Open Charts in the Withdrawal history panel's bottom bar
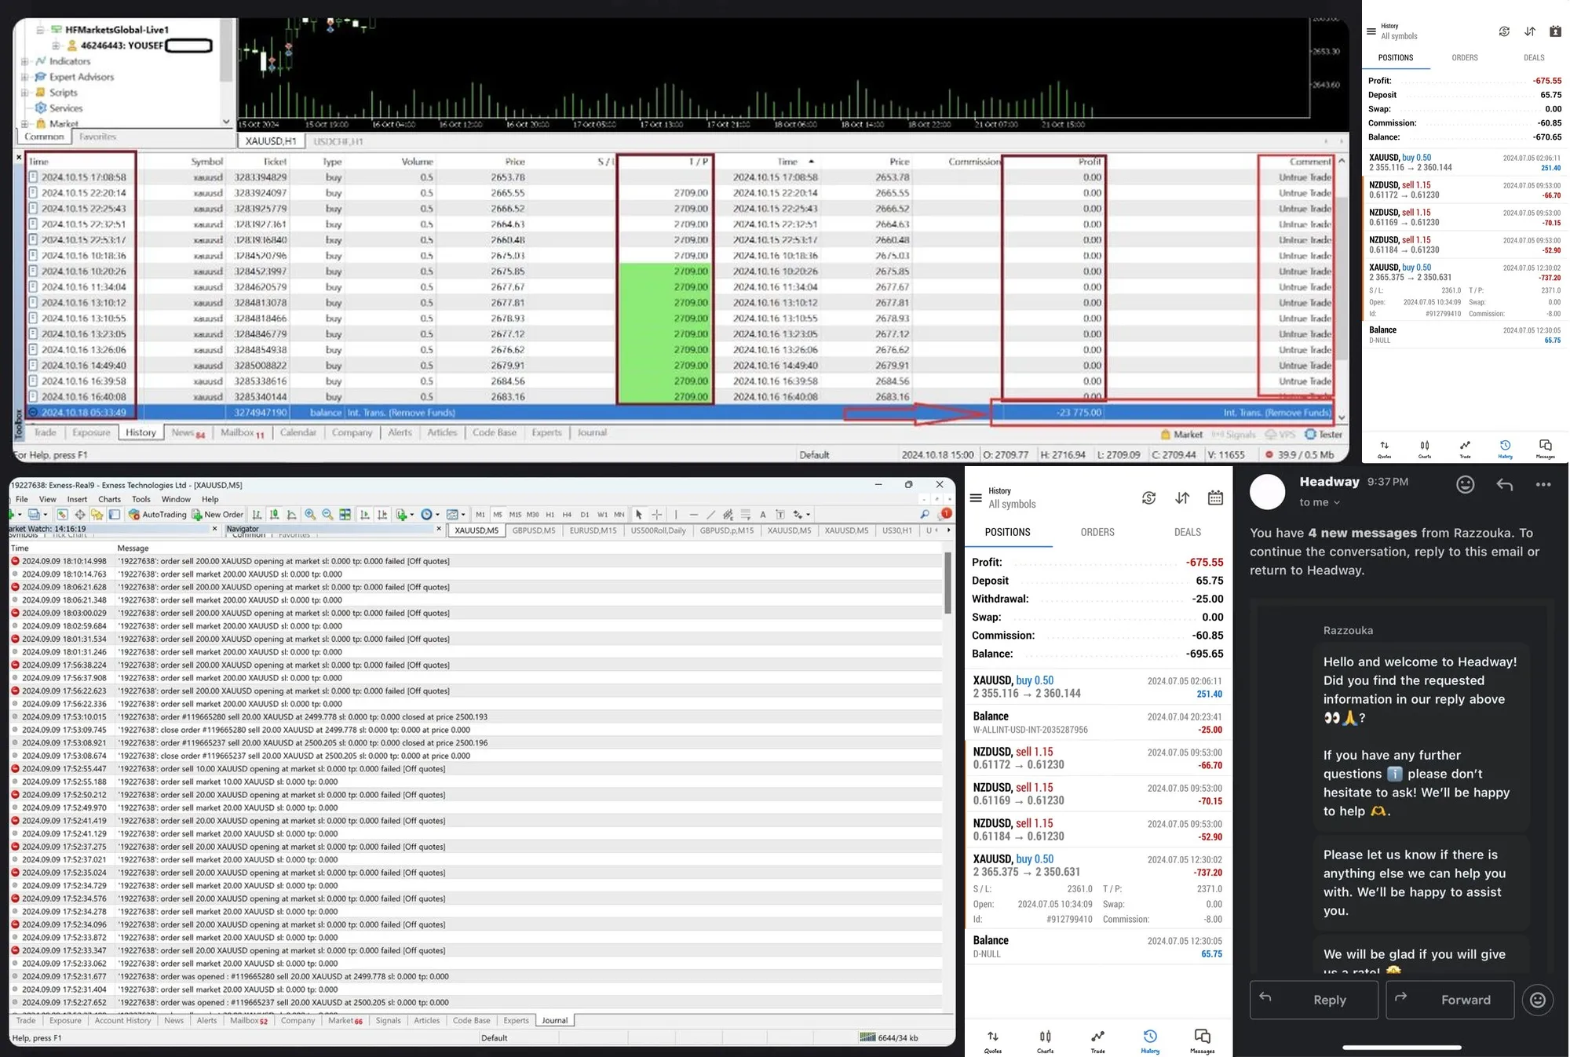 (1046, 1041)
